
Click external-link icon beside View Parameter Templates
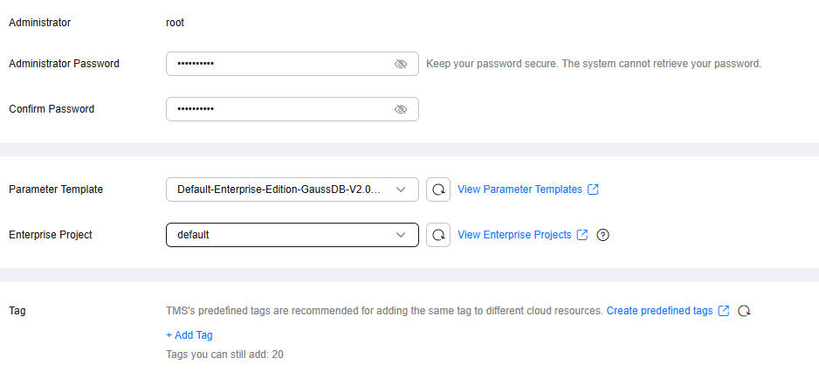coord(593,189)
